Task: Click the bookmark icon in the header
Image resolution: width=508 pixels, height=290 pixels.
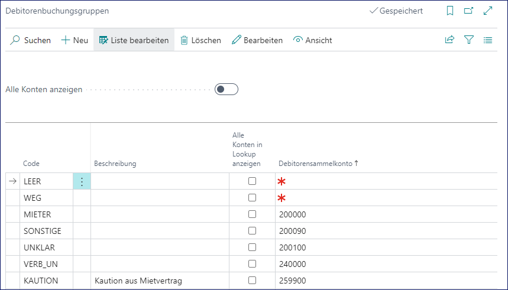Action: (449, 11)
